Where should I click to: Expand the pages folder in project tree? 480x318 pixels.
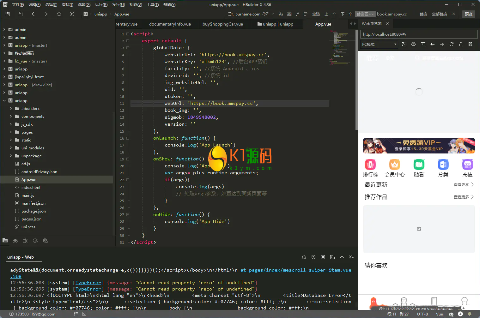click(11, 132)
